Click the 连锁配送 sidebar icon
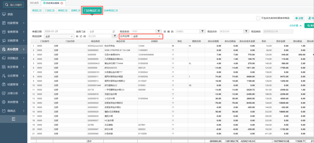Screen dimensions: 314x143 pos(4,58)
